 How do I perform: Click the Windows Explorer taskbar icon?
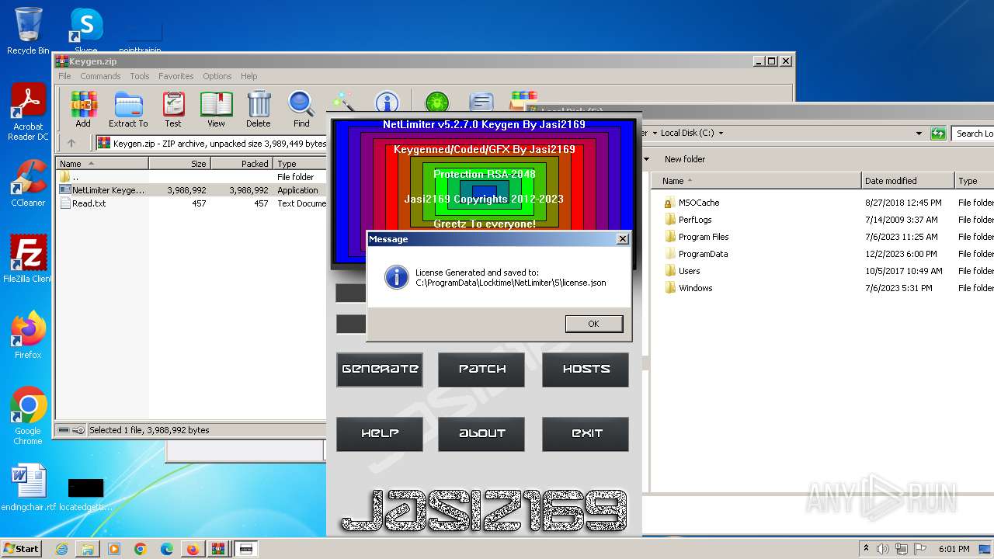pos(88,549)
